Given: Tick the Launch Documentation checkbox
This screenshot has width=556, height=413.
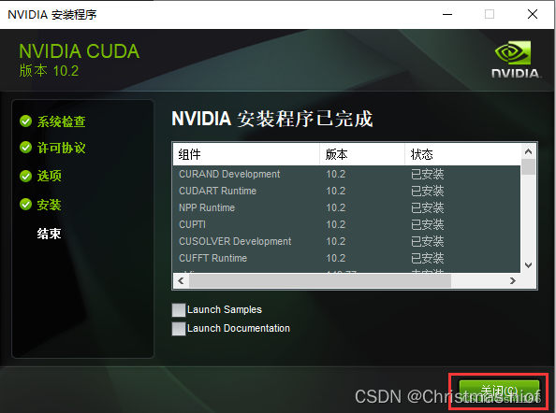Looking at the screenshot, I should click(179, 328).
